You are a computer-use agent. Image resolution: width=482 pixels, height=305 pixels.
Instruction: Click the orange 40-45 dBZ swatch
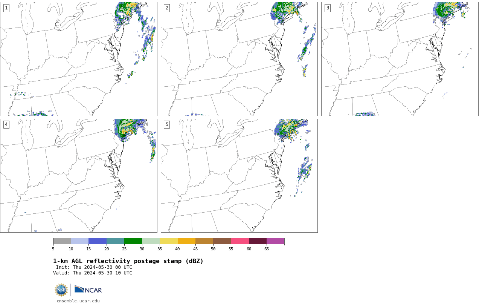(186, 241)
